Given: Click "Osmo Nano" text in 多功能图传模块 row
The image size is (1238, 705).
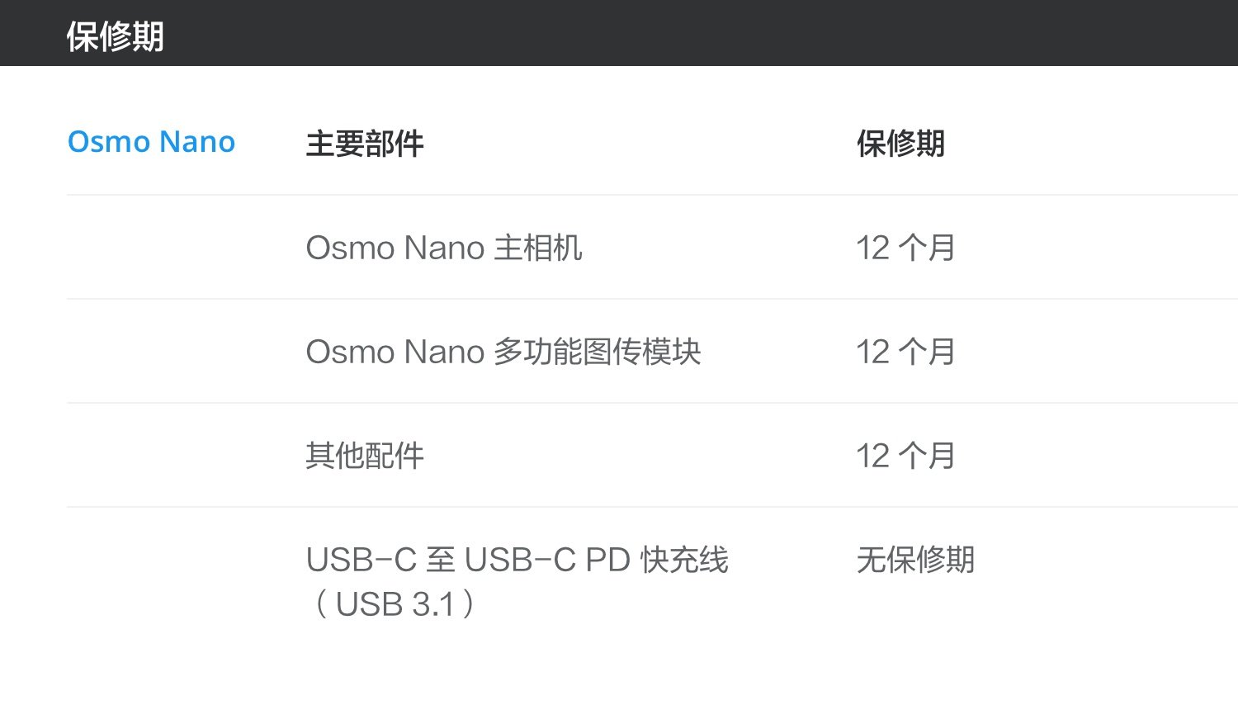Looking at the screenshot, I should click(x=395, y=352).
